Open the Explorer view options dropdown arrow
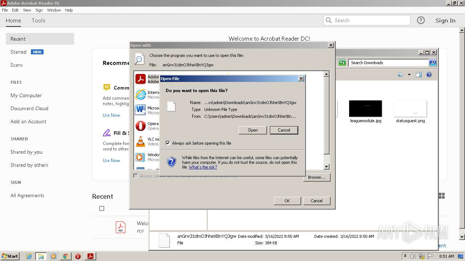Image resolution: width=465 pixels, height=261 pixels. 409,75
